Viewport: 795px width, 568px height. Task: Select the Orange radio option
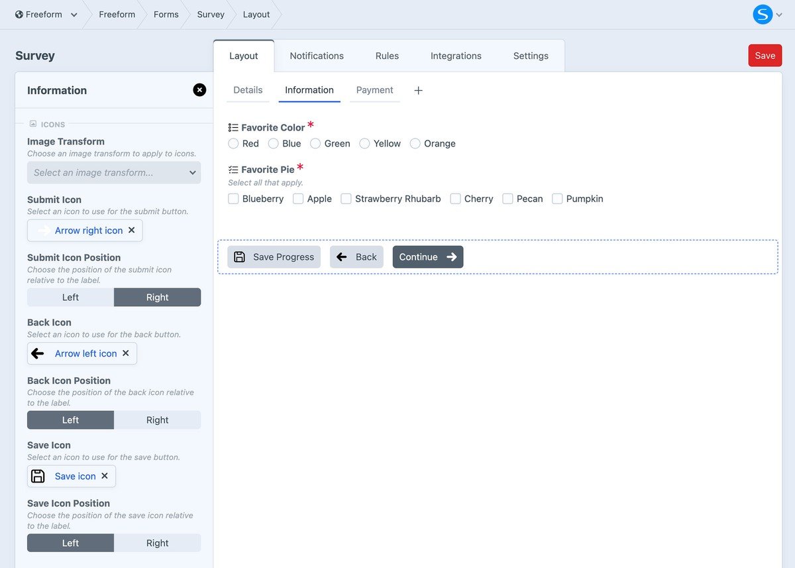415,143
